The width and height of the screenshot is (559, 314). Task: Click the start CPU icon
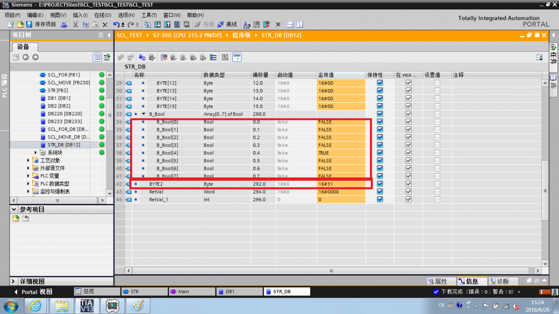(257, 24)
